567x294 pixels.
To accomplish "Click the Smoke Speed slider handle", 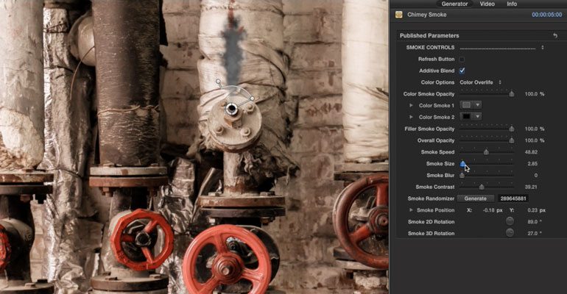I will (x=486, y=152).
